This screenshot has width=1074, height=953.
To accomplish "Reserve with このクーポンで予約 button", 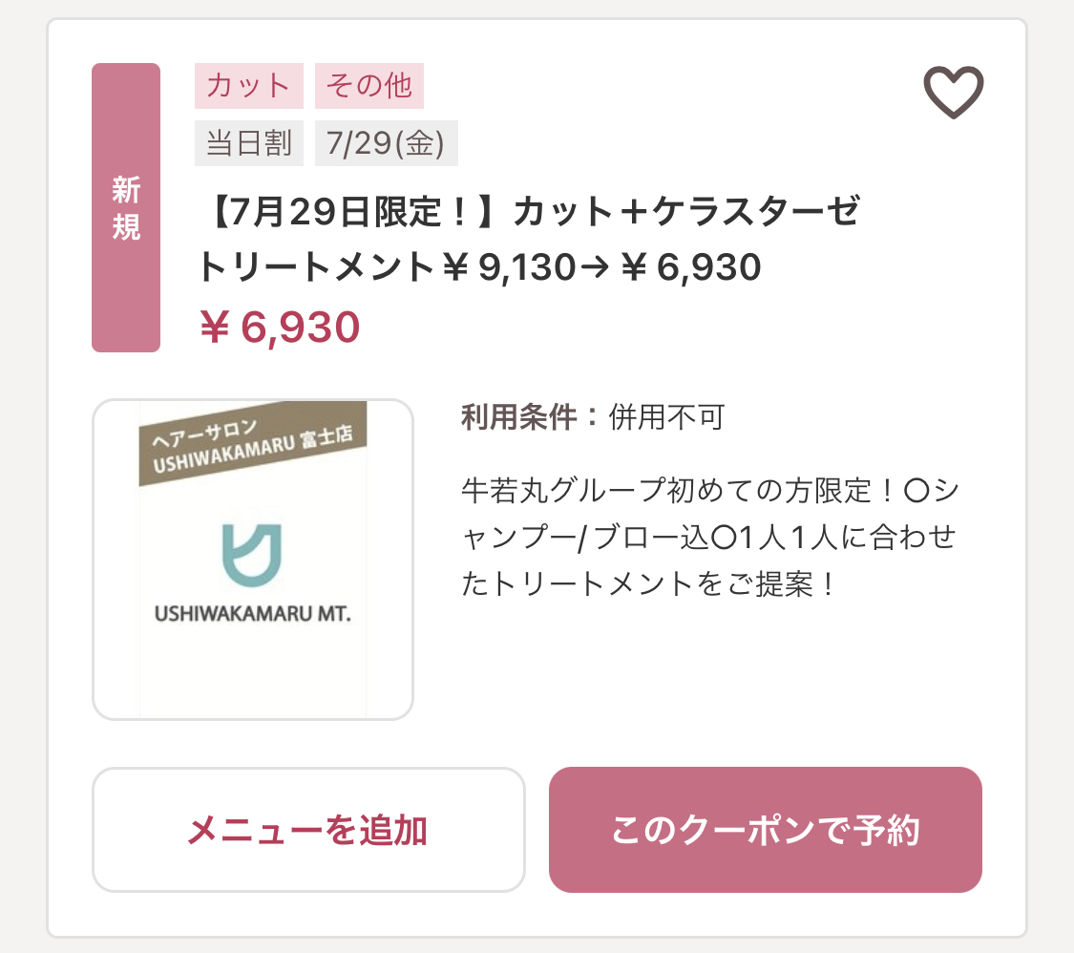I will coord(765,830).
